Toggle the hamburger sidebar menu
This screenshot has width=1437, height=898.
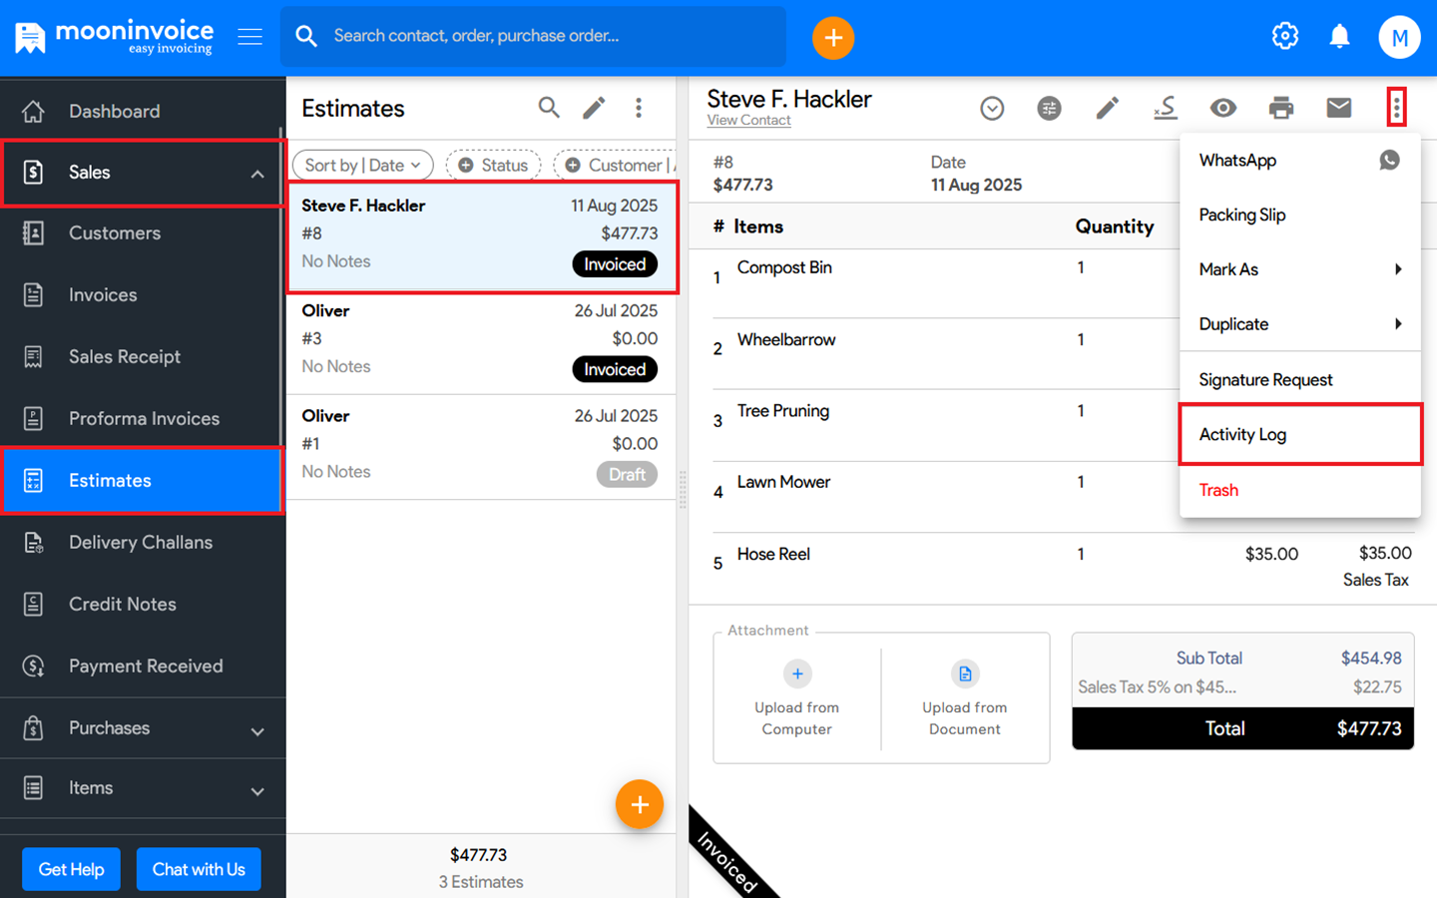[x=249, y=37]
